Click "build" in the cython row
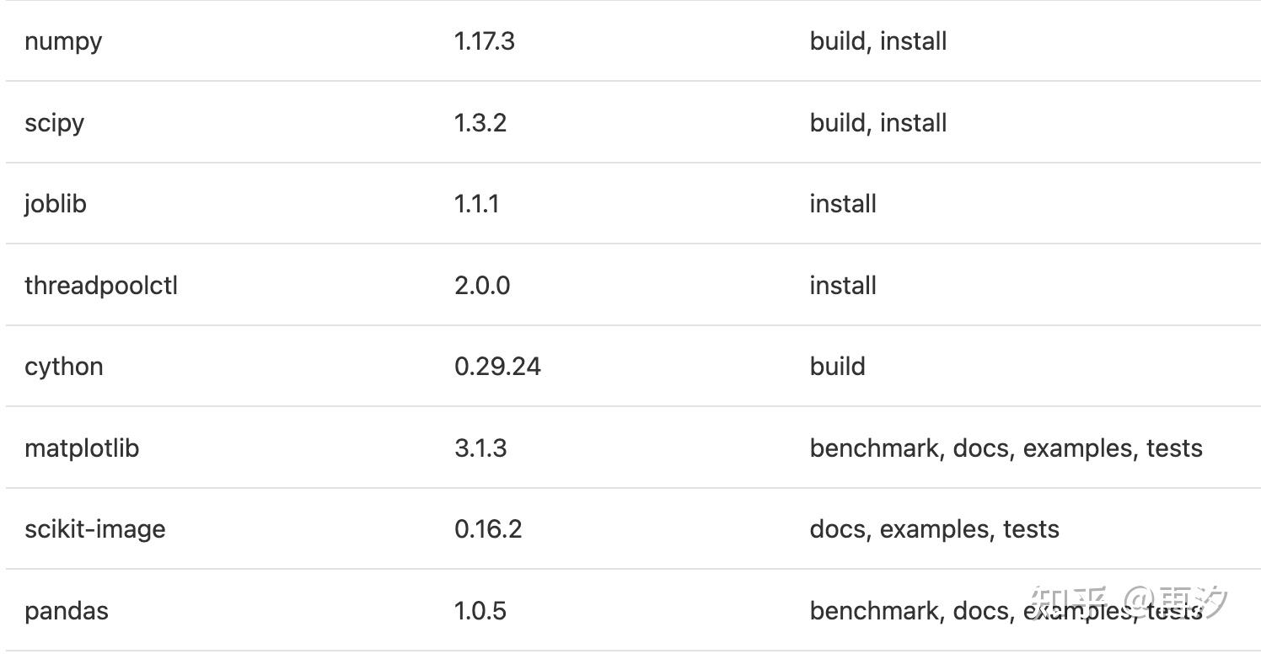 coord(837,367)
